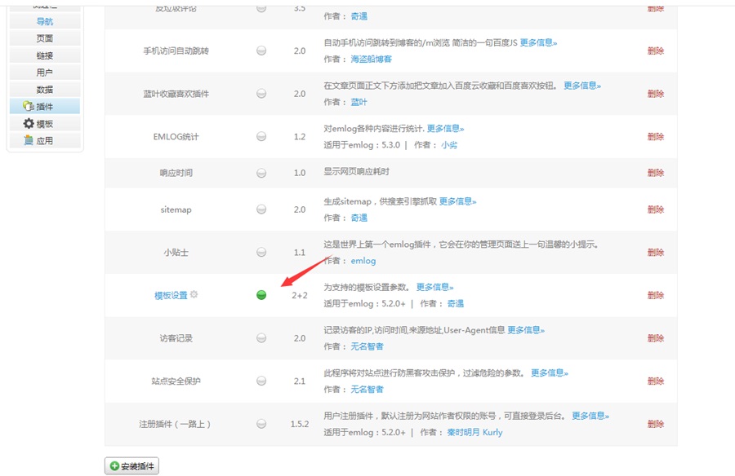Delete the 蓝叶收藏喜欢插件 plugin
Viewport: 735px width, 476px height.
click(x=655, y=94)
